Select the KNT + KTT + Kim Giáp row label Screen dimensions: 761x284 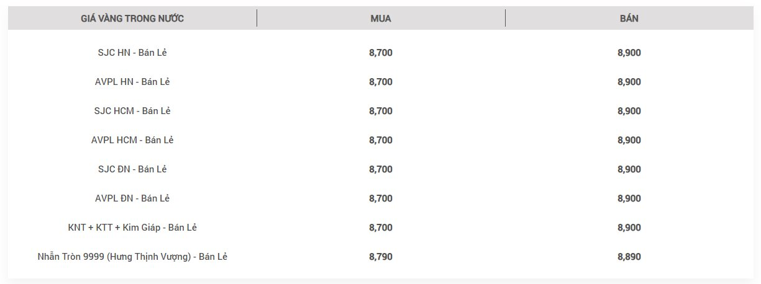click(132, 228)
